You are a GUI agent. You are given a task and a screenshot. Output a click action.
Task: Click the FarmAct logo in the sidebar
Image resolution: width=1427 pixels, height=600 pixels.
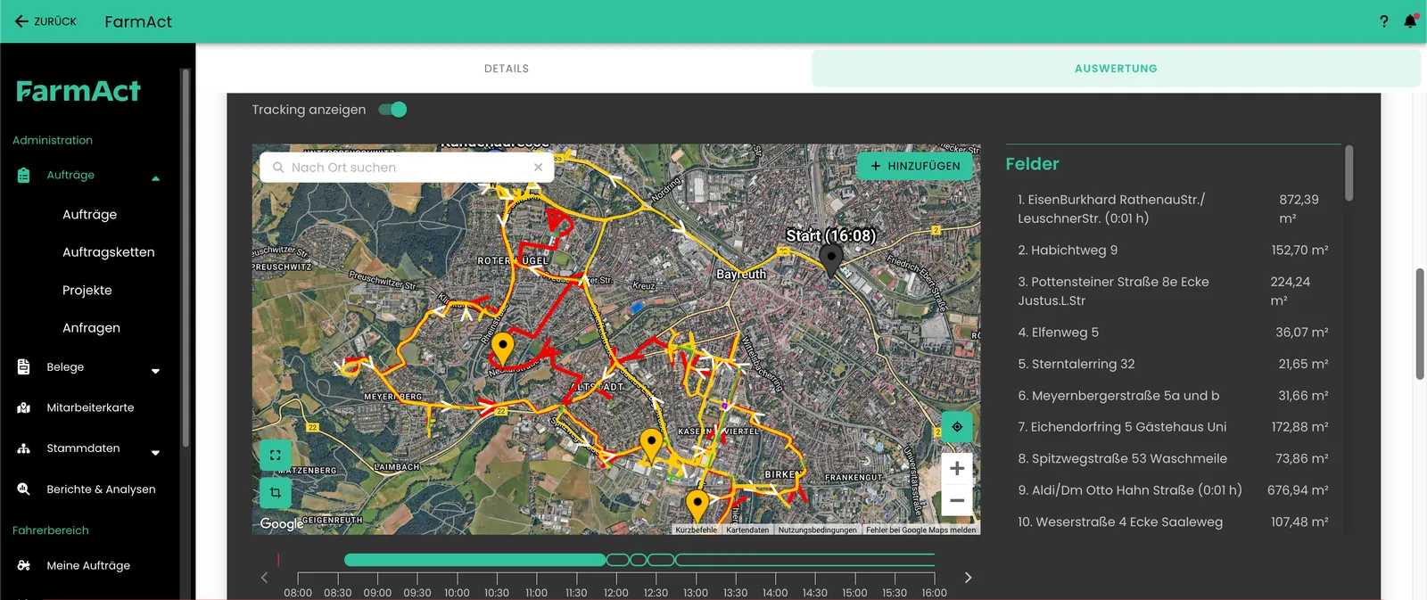click(78, 91)
